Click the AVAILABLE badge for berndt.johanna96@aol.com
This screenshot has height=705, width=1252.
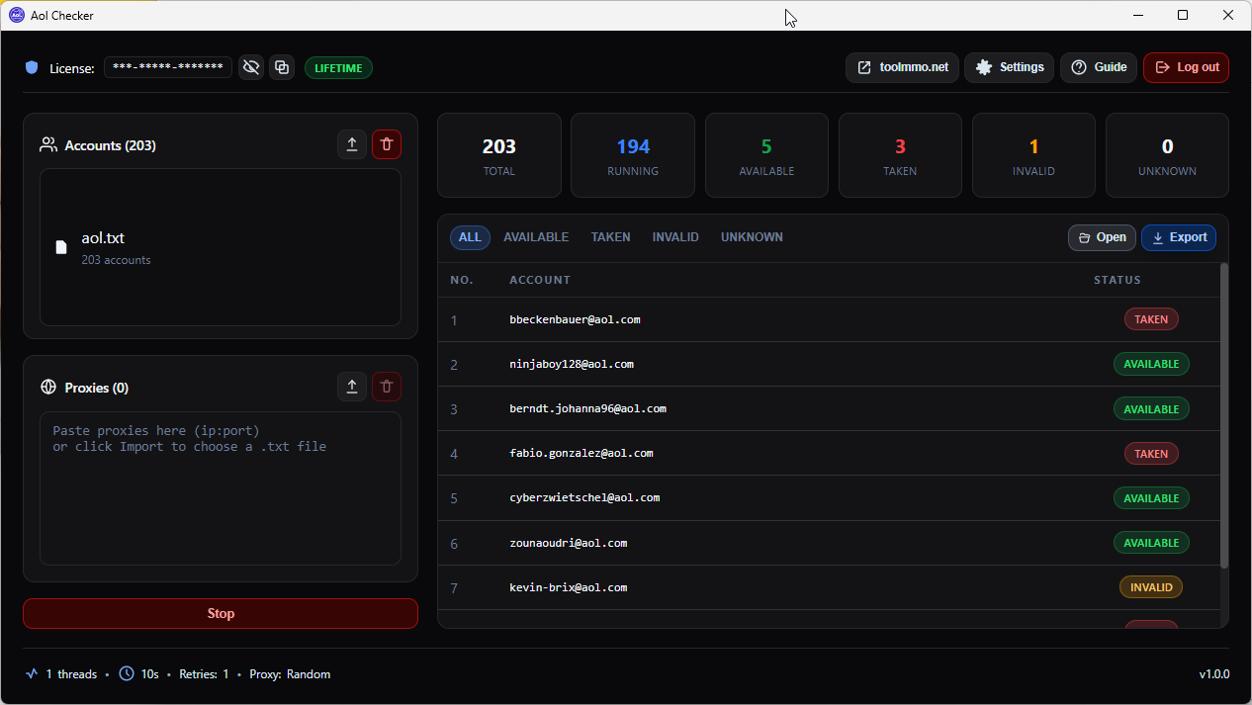coord(1151,408)
